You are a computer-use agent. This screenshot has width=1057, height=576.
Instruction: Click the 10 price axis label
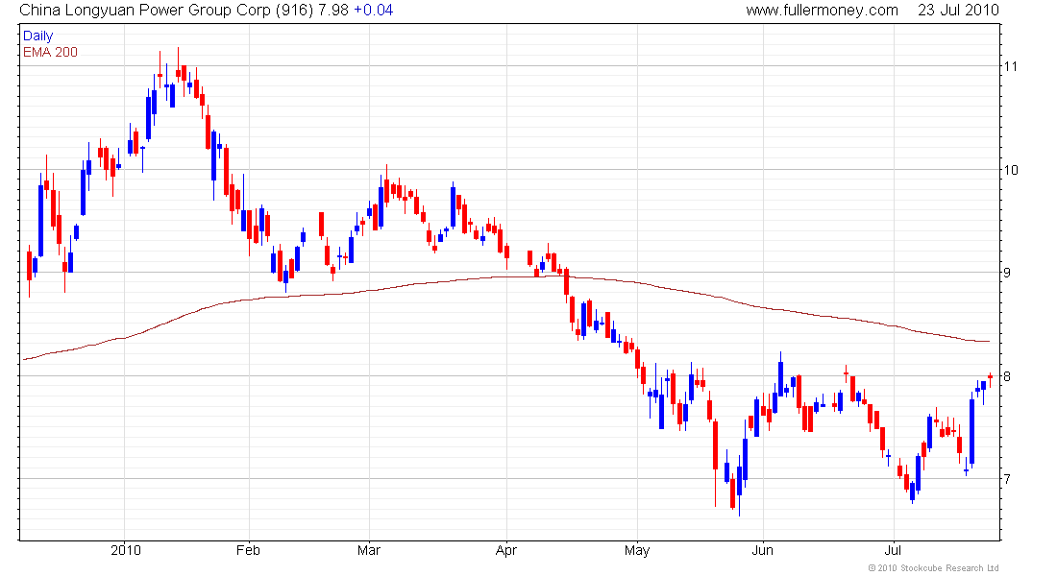tap(1011, 170)
